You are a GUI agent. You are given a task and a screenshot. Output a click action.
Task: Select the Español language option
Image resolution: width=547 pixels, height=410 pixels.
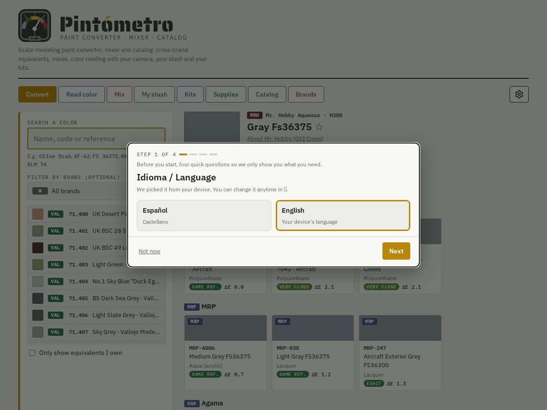click(204, 215)
